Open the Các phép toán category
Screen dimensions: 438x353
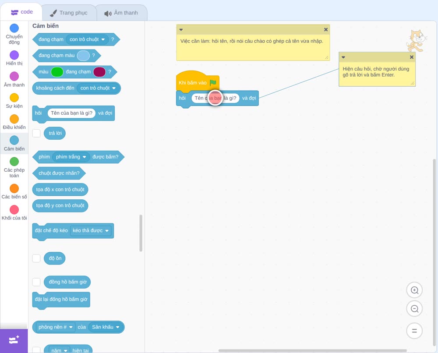[x=14, y=168]
